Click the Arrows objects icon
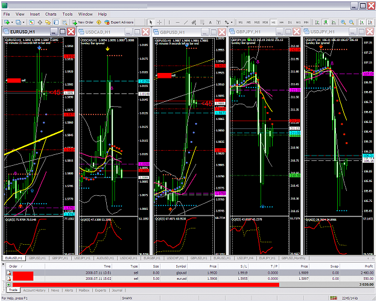The width and height of the screenshot is (377, 302). point(226,22)
